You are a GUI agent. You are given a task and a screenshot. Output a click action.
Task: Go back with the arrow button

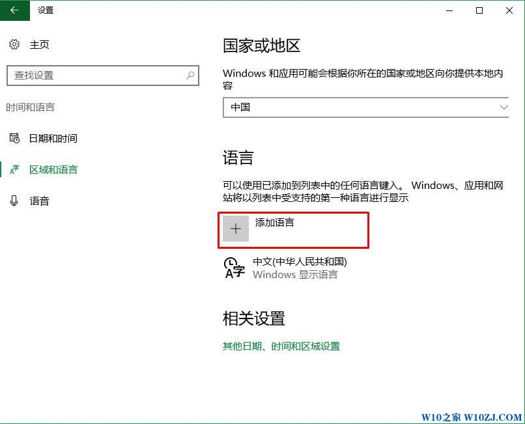pos(15,10)
